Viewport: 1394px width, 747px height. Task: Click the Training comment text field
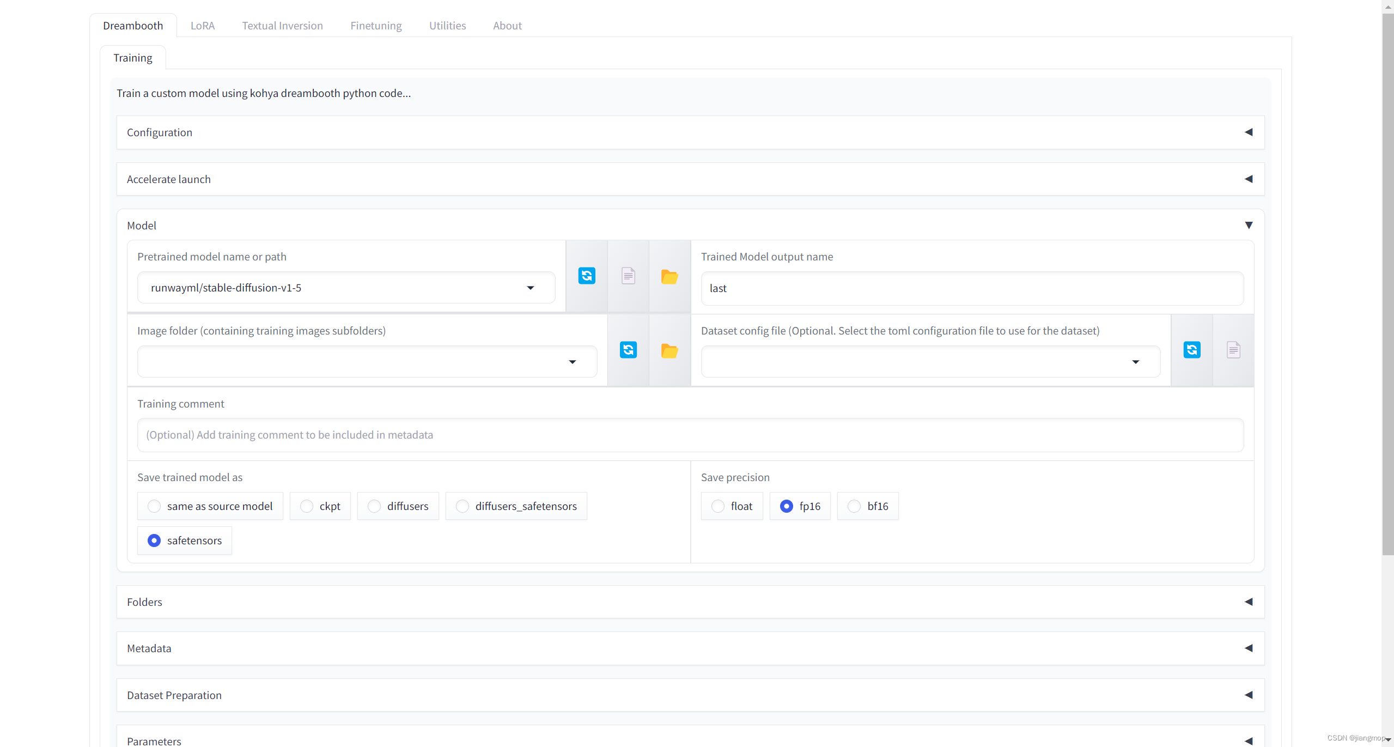click(690, 435)
